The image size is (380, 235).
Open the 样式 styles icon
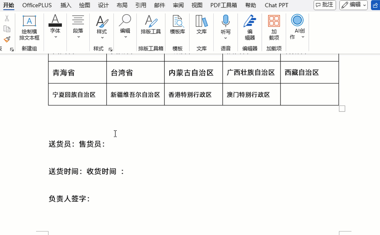(x=102, y=21)
